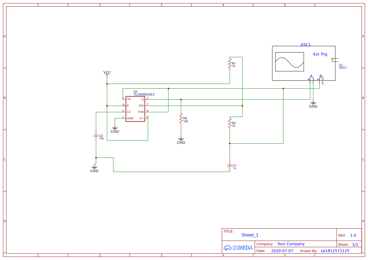Click the Ext Trig label
368x260 pixels.
[320, 54]
